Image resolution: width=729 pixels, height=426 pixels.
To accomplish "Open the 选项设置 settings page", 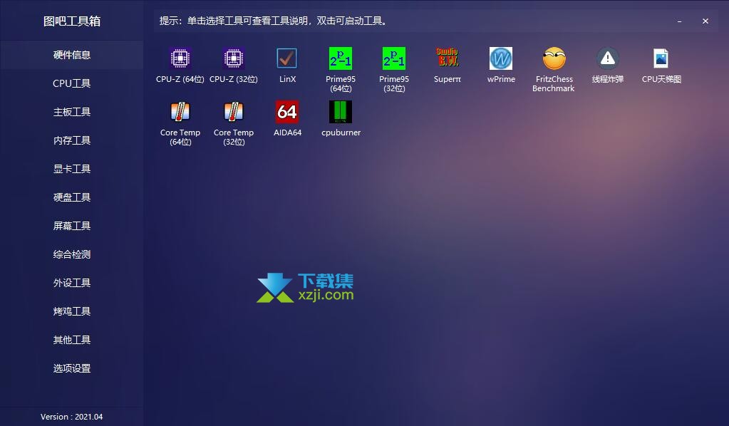I will pyautogui.click(x=72, y=368).
